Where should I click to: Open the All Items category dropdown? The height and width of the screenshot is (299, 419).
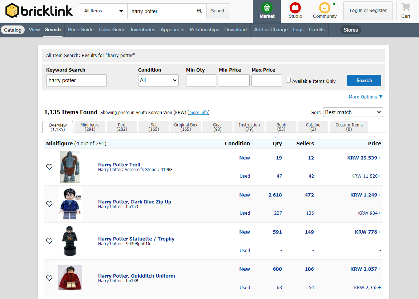point(103,11)
